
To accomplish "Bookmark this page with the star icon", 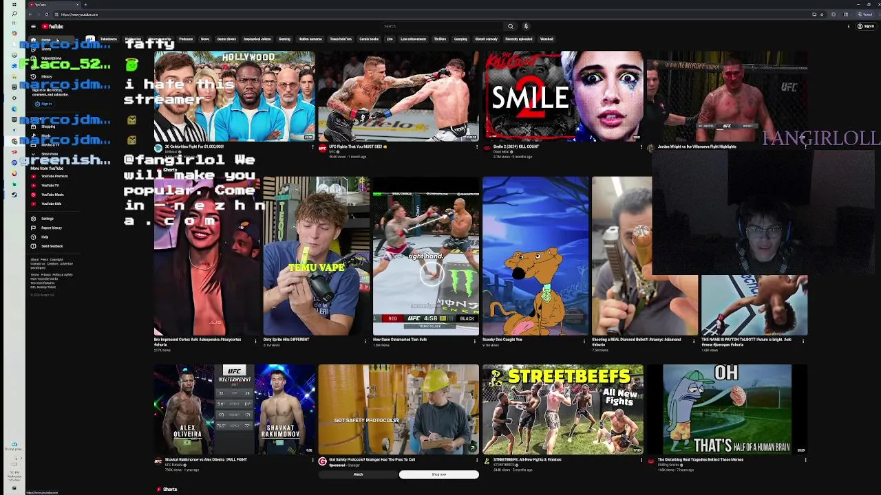I will pos(821,14).
